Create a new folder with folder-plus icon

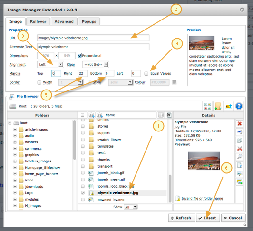tap(218, 106)
